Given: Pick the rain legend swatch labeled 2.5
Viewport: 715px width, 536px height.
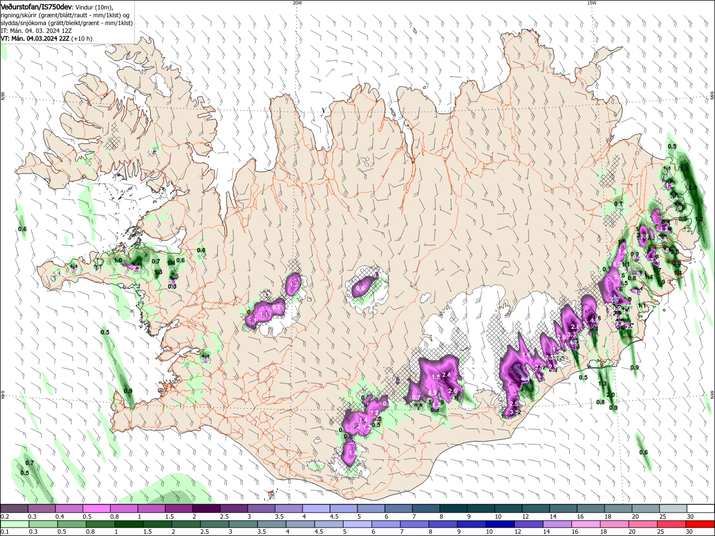Looking at the screenshot, I should [x=214, y=524].
